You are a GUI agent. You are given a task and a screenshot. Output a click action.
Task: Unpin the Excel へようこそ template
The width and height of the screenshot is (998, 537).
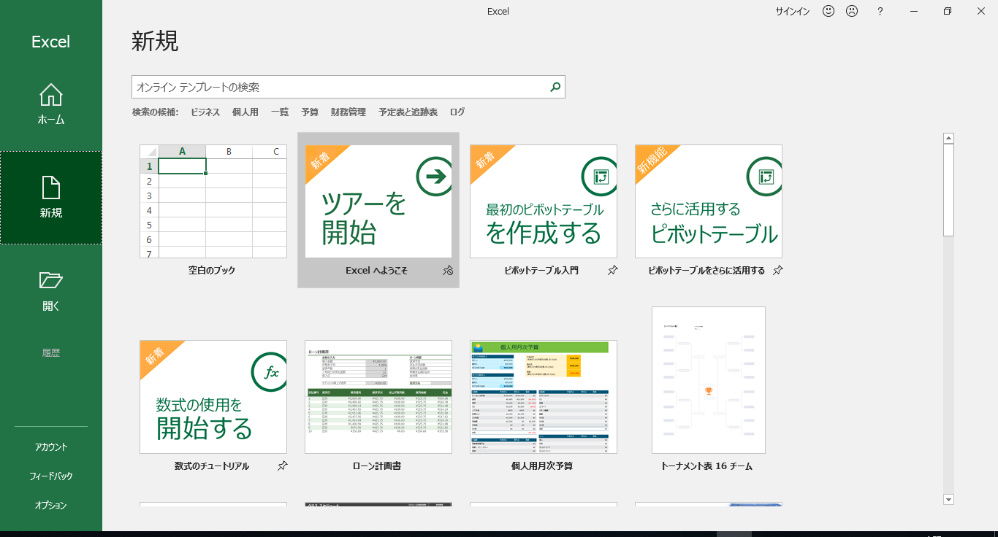[x=448, y=271]
